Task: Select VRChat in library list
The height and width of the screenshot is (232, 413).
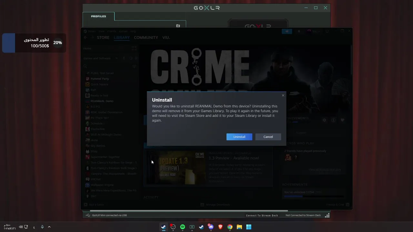Action: click(96, 179)
